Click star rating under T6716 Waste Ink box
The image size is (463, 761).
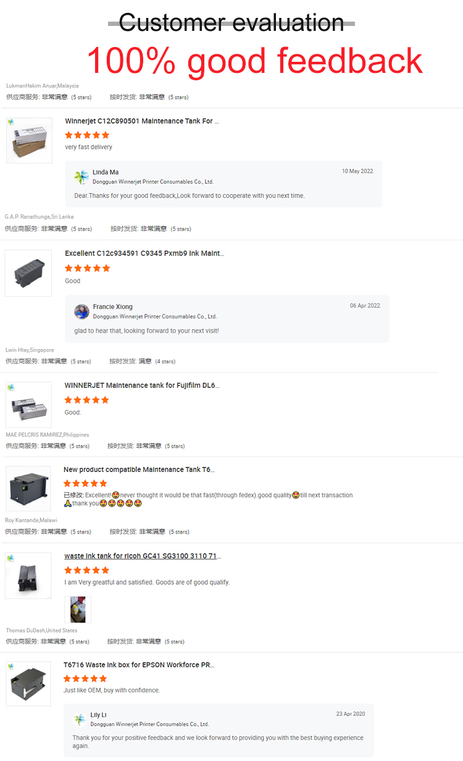point(85,678)
